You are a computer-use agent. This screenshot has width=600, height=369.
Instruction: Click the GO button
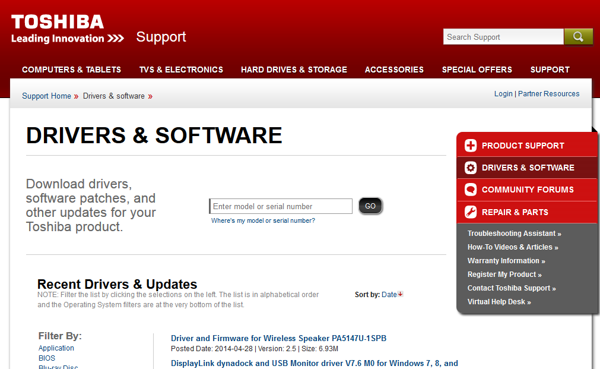coord(370,206)
